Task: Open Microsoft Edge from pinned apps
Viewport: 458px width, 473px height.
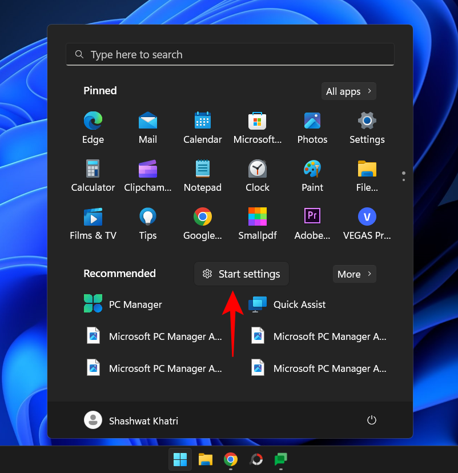Action: pyautogui.click(x=93, y=127)
